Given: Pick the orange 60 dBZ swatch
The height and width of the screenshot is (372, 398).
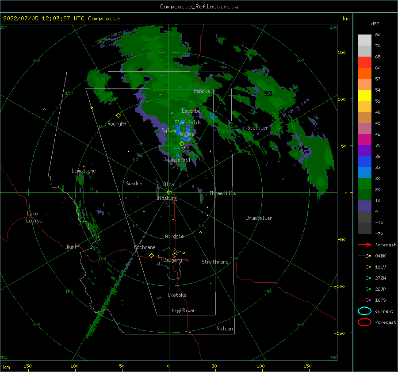Looking at the screenshot, I should [x=364, y=73].
